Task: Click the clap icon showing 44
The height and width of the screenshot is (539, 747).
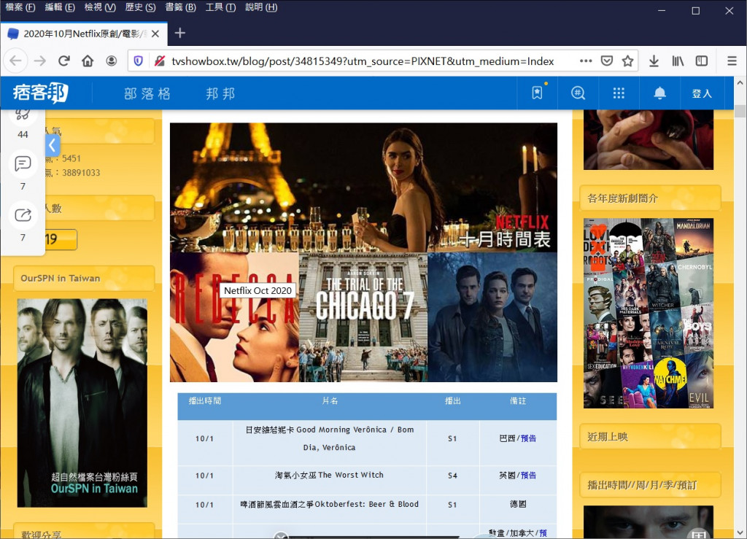Action: [23, 115]
